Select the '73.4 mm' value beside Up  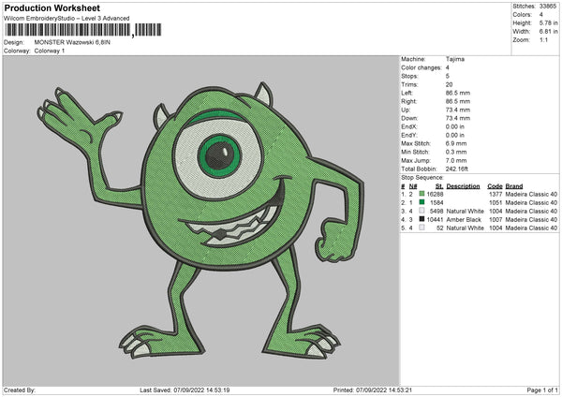[x=458, y=110]
